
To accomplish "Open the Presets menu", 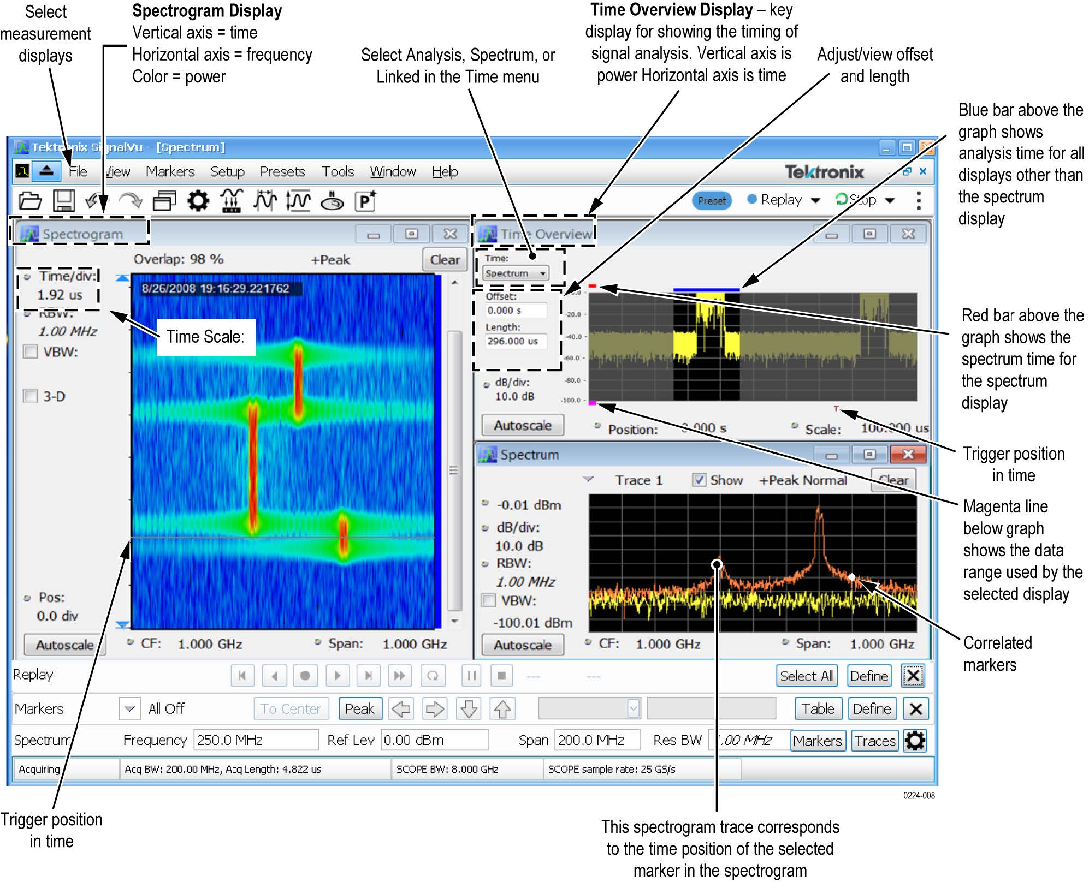I will coord(282,171).
